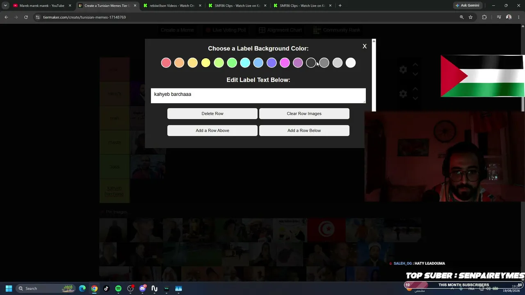Pick the light gray color swatch

coord(337,63)
